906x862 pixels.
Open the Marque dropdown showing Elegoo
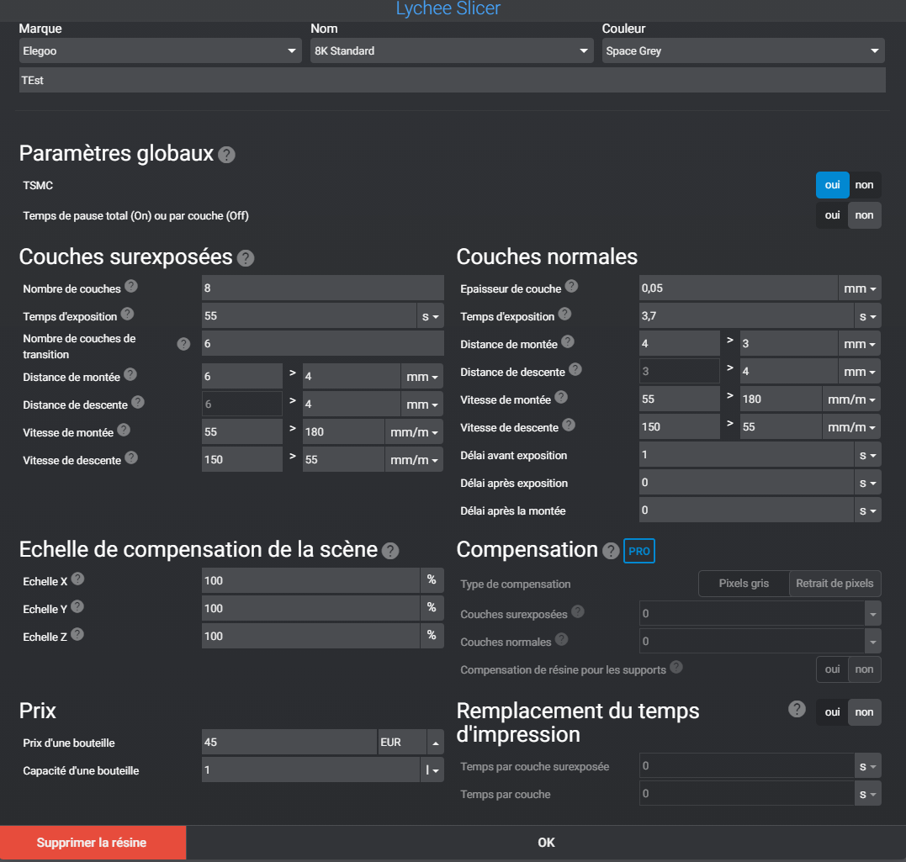point(160,51)
